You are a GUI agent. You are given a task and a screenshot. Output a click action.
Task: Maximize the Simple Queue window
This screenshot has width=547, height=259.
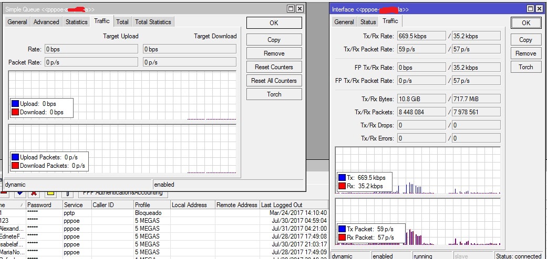(x=291, y=9)
